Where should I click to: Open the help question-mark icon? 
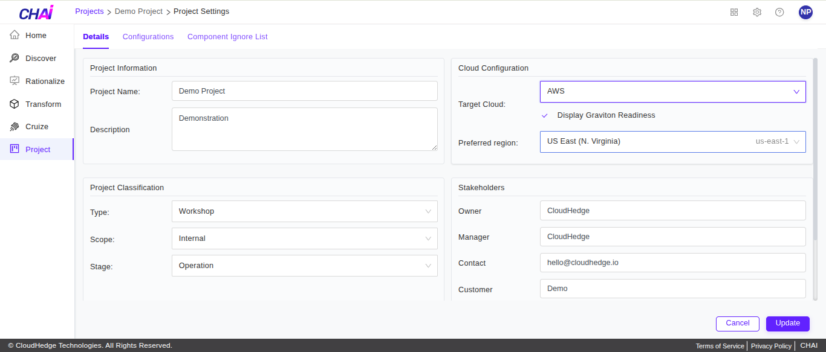(779, 11)
